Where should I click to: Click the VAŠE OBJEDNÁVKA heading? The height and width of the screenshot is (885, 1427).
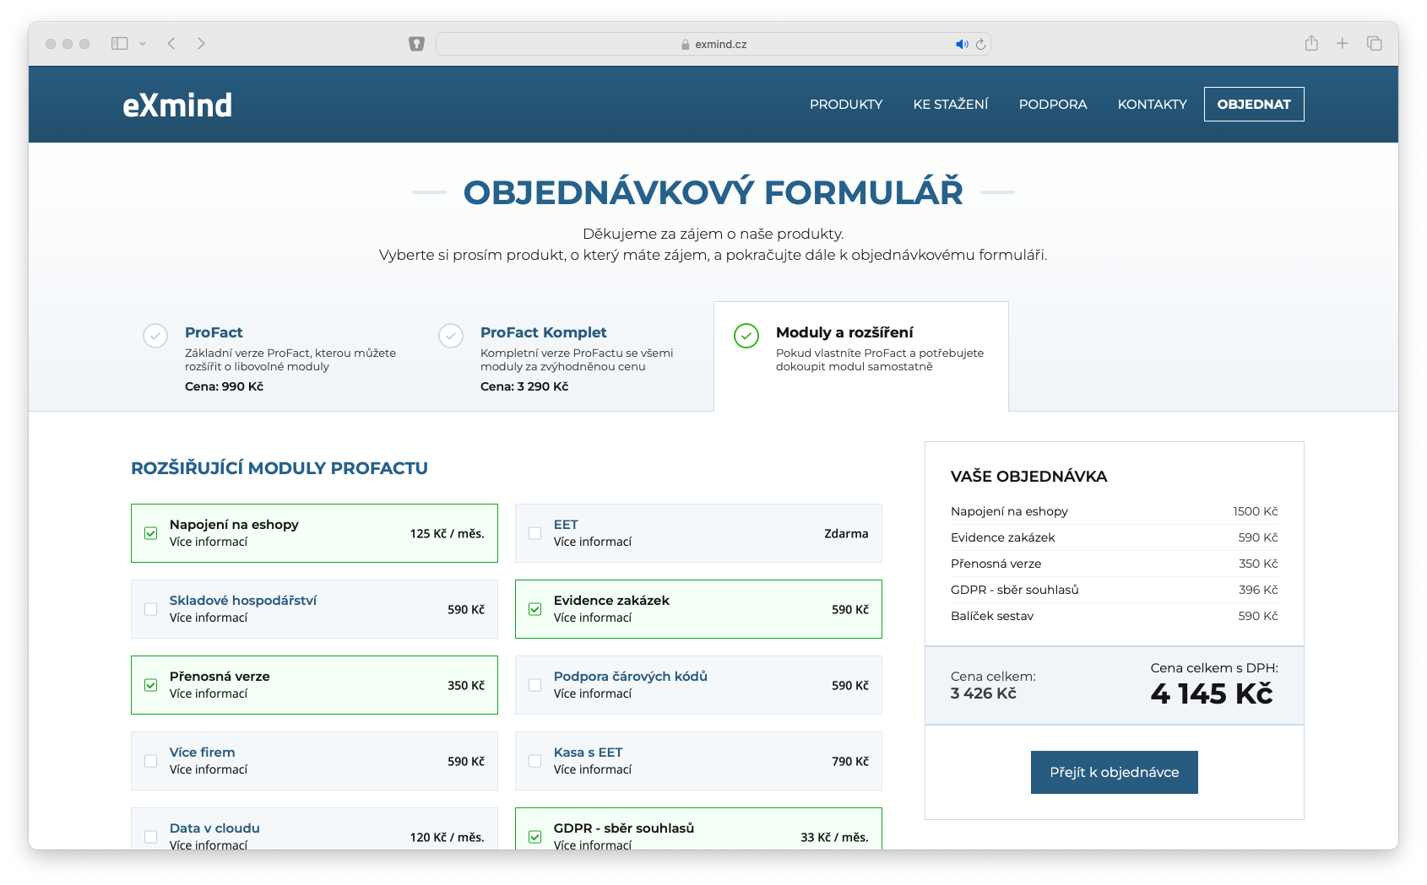point(1028,476)
